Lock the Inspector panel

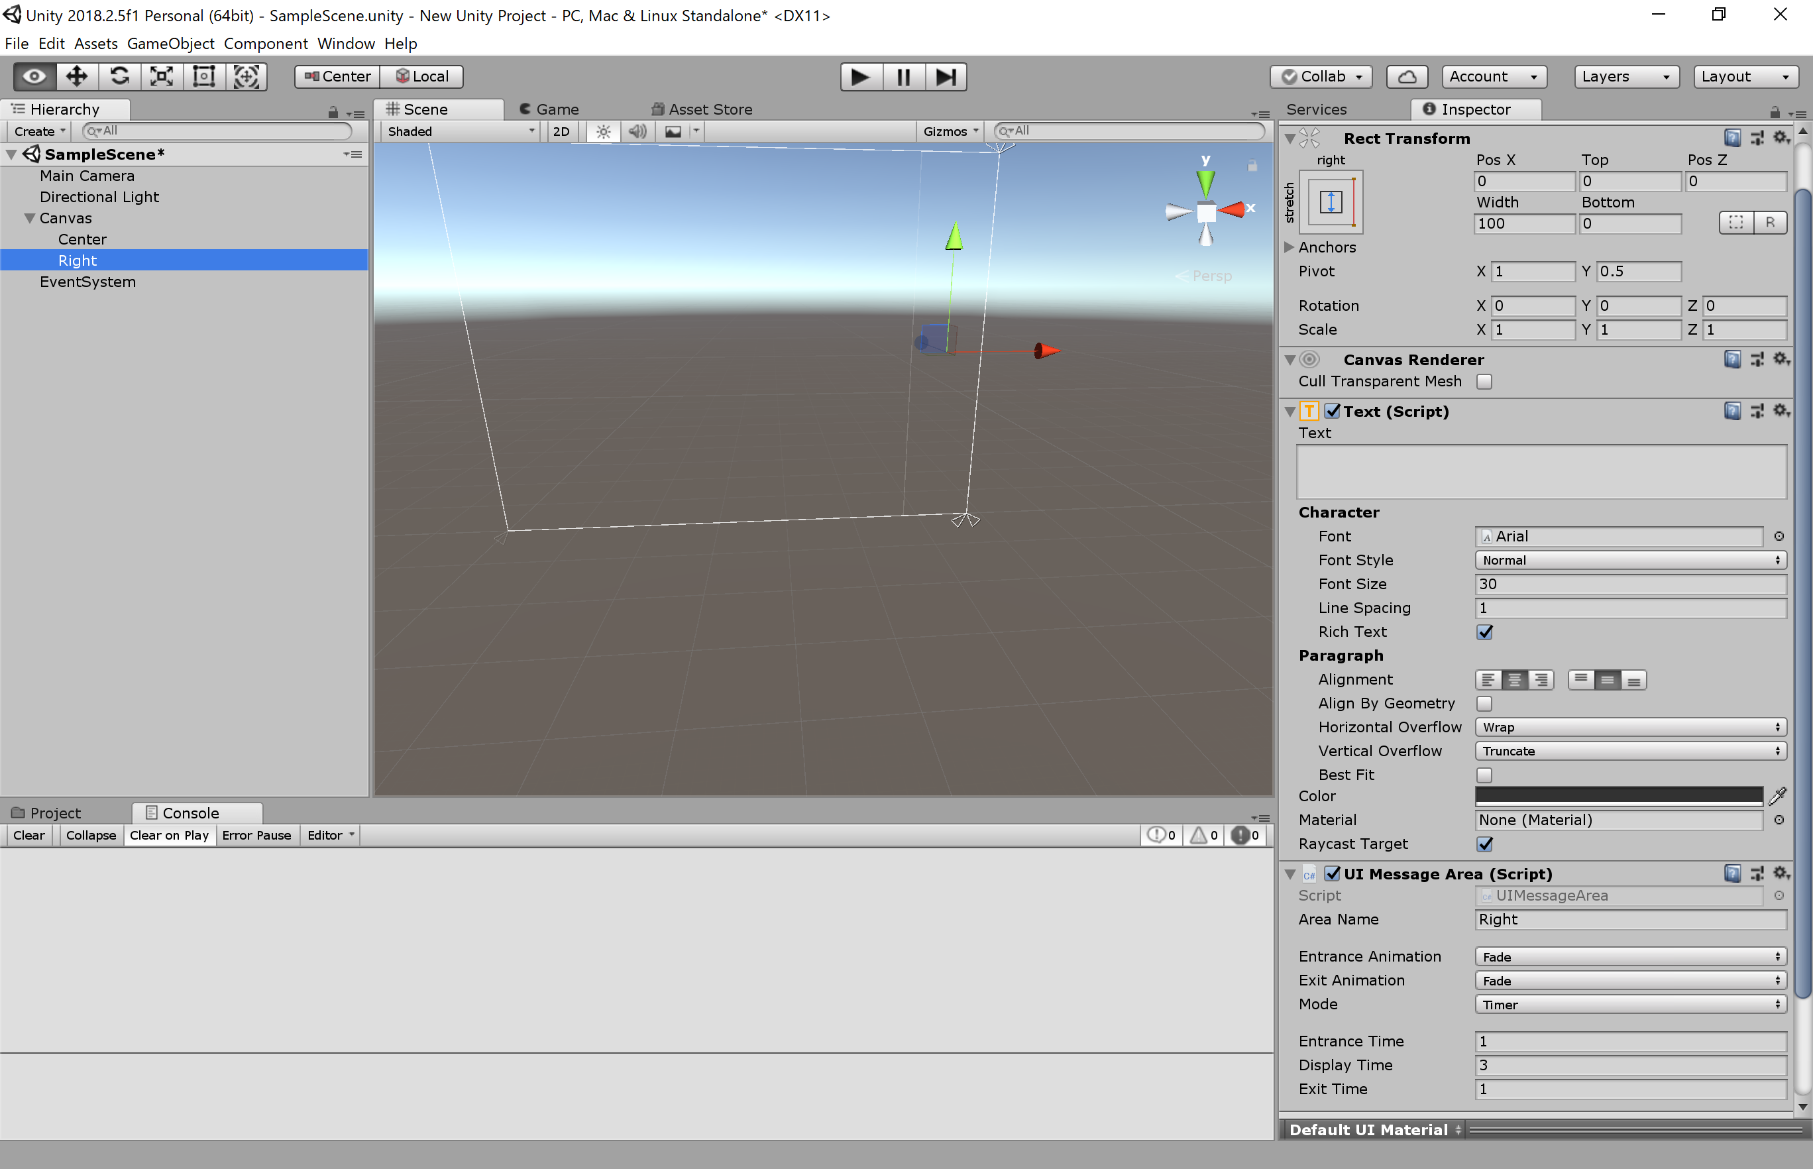[1775, 113]
